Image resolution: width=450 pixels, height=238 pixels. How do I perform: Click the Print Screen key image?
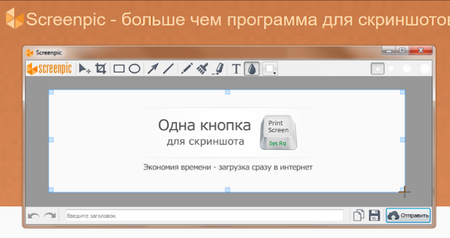click(278, 133)
